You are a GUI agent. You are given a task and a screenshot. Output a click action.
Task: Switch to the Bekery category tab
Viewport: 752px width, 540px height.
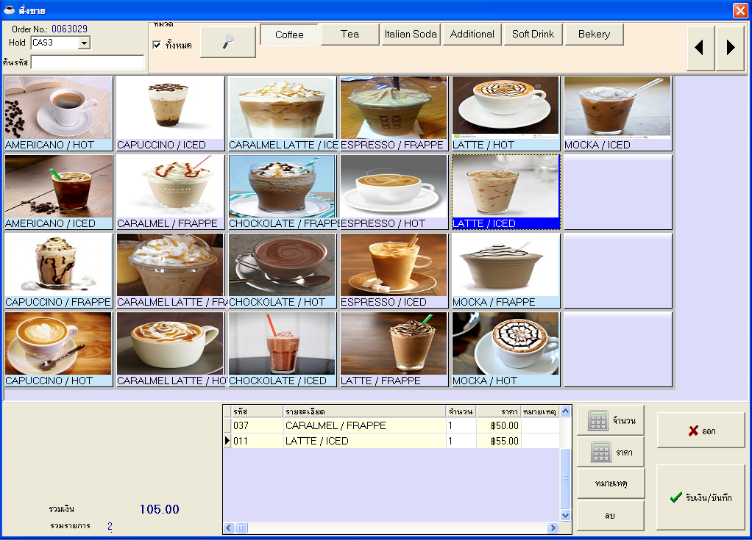point(595,35)
